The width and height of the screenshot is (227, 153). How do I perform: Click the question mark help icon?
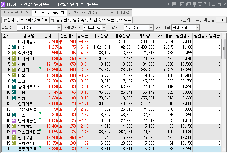coord(205,4)
